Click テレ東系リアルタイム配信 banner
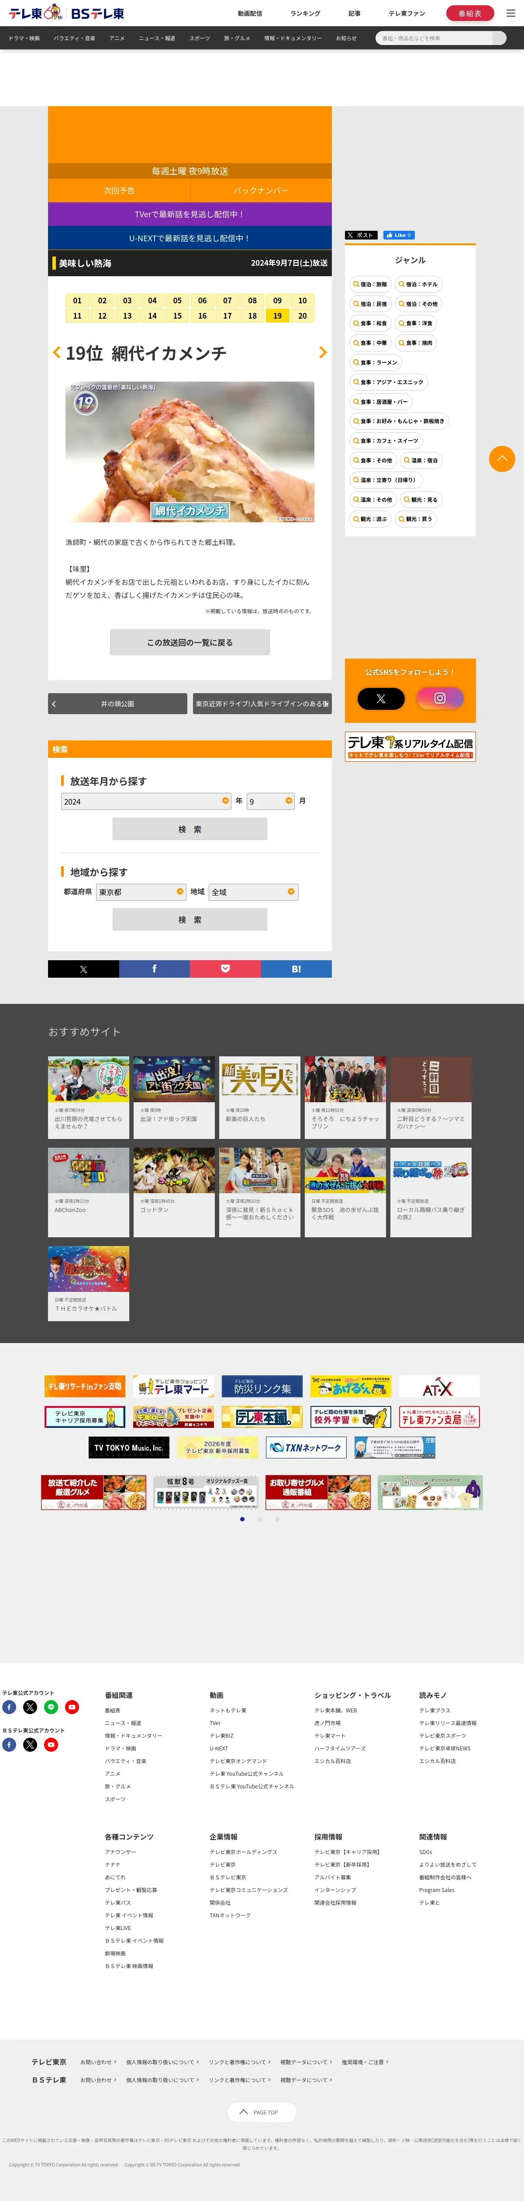Image resolution: width=524 pixels, height=2201 pixels. [410, 746]
